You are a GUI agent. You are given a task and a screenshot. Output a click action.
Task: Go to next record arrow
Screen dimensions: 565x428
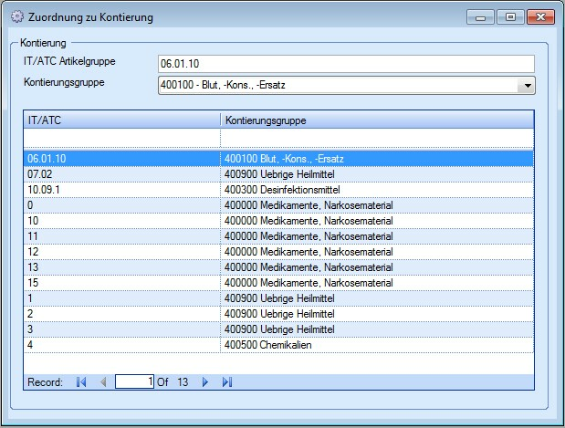205,382
